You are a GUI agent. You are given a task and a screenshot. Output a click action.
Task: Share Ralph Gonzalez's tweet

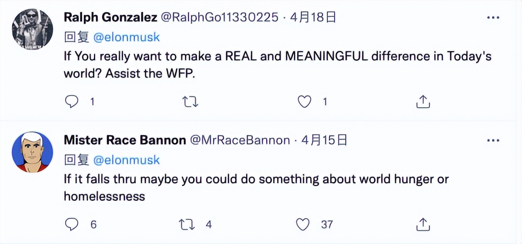(x=423, y=102)
